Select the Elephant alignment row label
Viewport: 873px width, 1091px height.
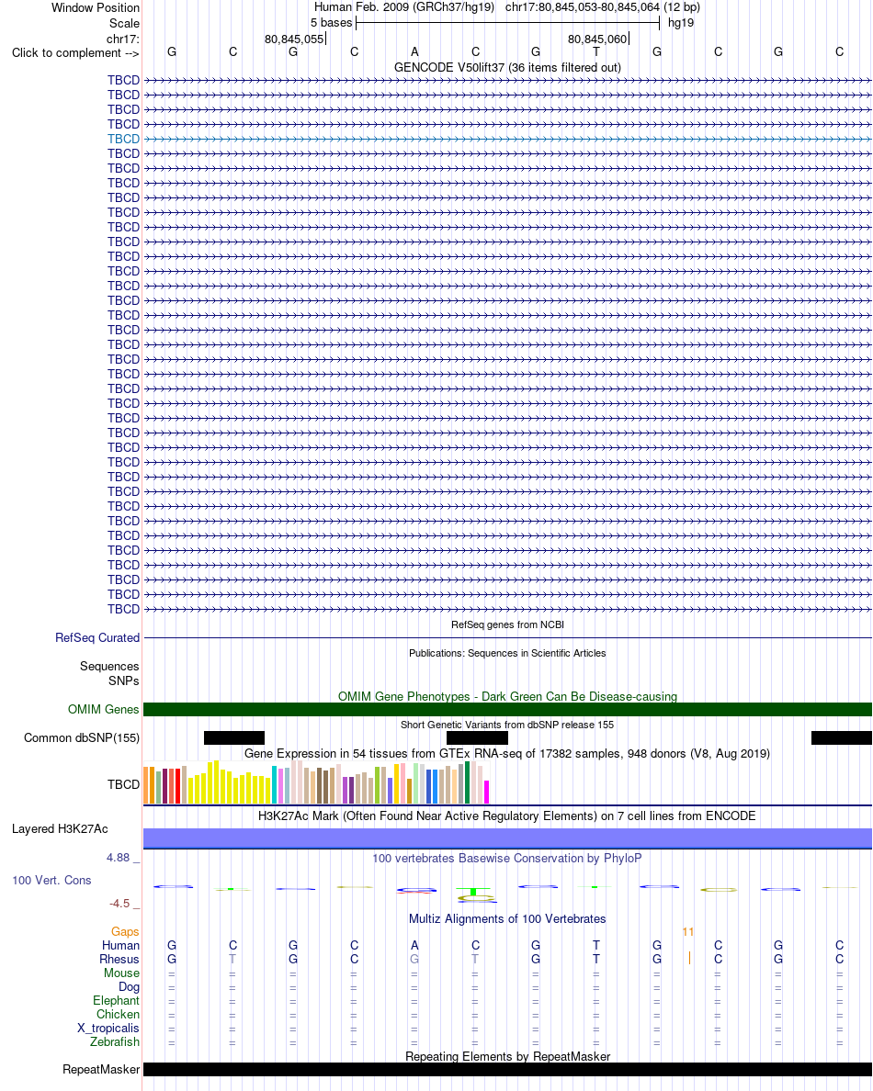pyautogui.click(x=116, y=1001)
